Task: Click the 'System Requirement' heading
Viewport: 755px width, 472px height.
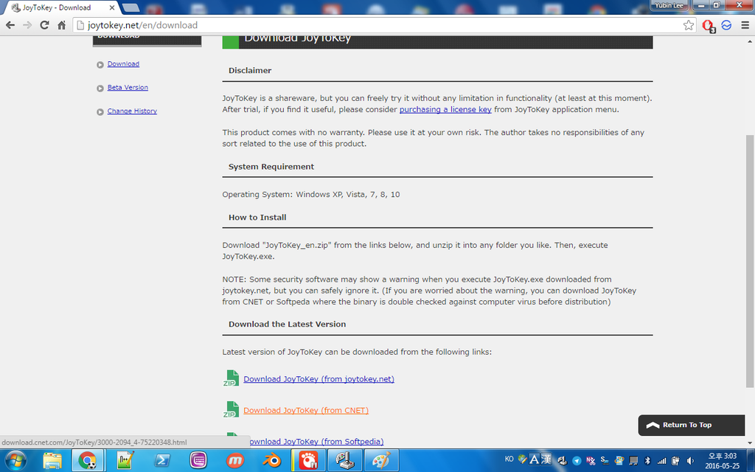Action: [x=271, y=167]
